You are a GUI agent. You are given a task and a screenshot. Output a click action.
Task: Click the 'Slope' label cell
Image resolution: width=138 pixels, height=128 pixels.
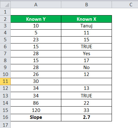[x=36, y=118]
